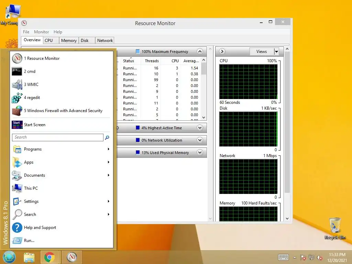
Task: Click the 13% Used Physical Memory color indicator
Action: pos(138,152)
